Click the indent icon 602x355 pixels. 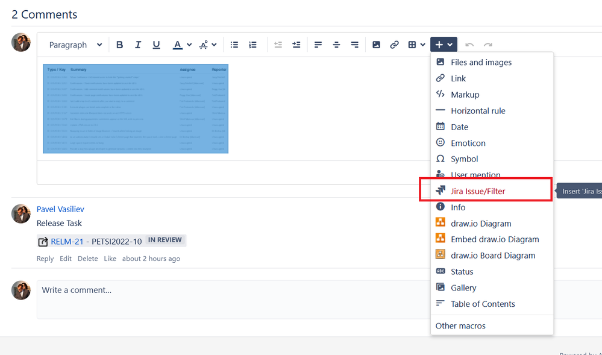[x=296, y=45]
